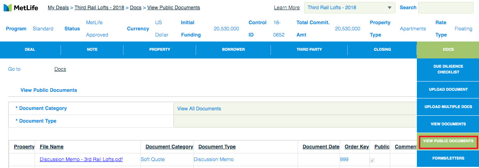Viewport: 479px width, 168px height.
Task: Sort by Document Category column header
Action: click(x=169, y=147)
